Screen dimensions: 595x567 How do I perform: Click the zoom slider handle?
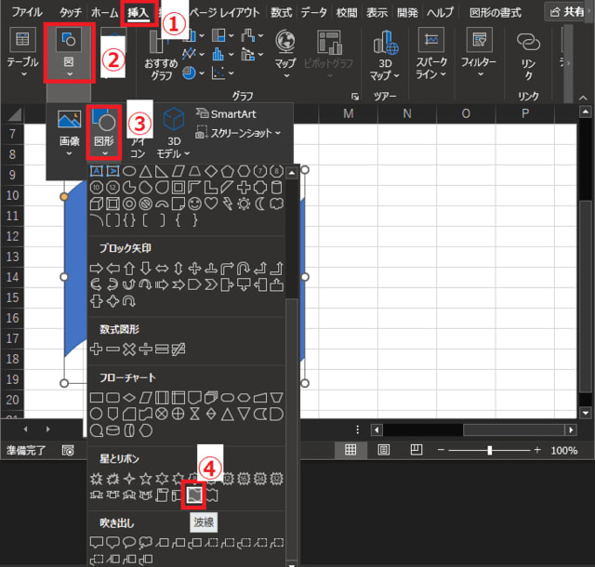pyautogui.click(x=489, y=450)
